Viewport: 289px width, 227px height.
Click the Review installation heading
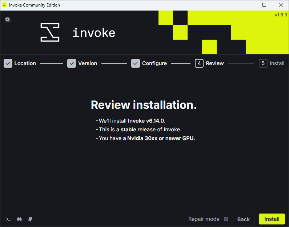[x=144, y=105]
